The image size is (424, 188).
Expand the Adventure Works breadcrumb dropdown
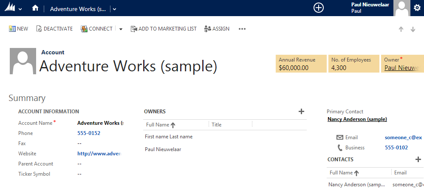click(114, 8)
